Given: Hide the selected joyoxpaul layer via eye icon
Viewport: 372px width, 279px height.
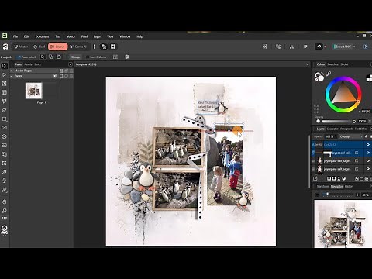Looking at the screenshot, I should coord(368,153).
